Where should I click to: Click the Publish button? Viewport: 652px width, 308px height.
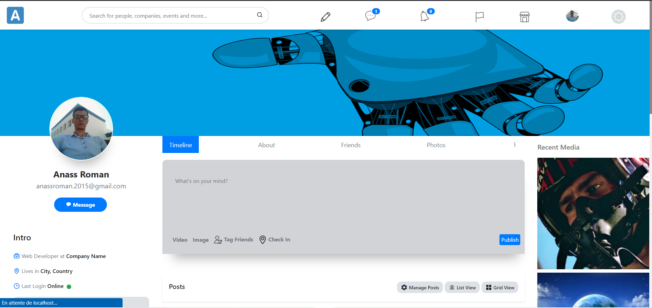tap(510, 240)
